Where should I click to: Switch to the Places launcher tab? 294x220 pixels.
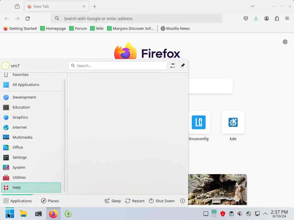click(x=50, y=201)
